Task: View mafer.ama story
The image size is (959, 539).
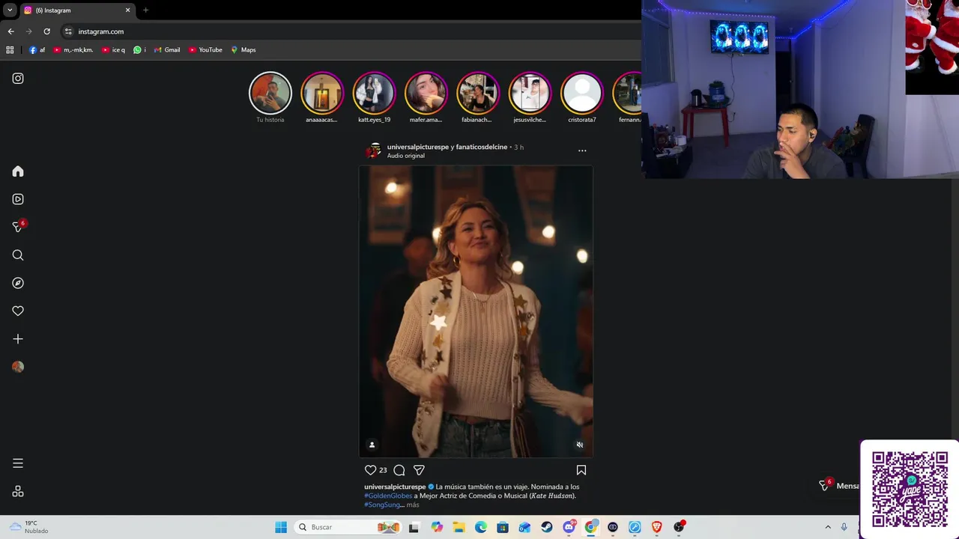Action: [x=426, y=93]
